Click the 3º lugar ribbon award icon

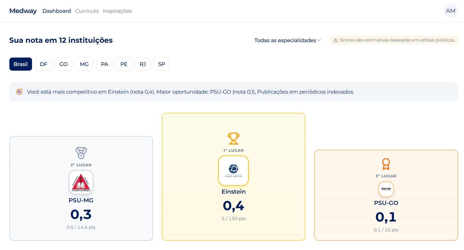386,164
